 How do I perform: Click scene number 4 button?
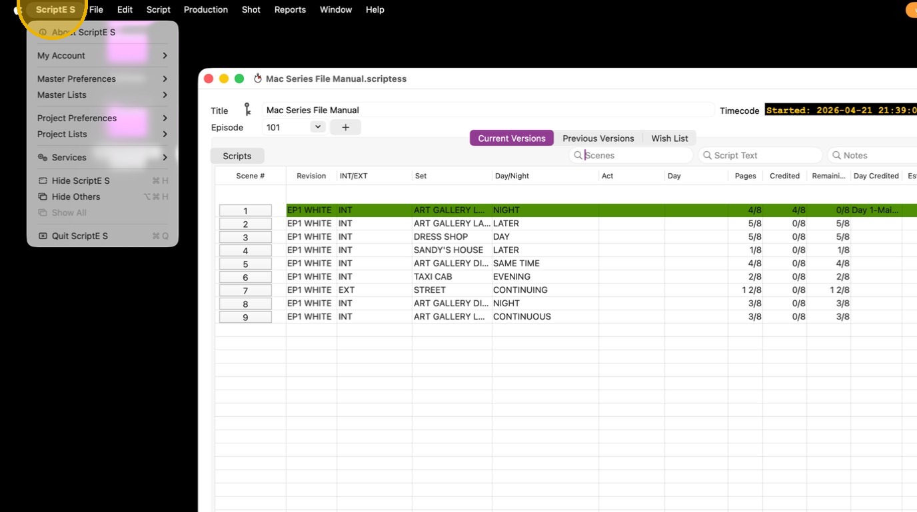(245, 250)
